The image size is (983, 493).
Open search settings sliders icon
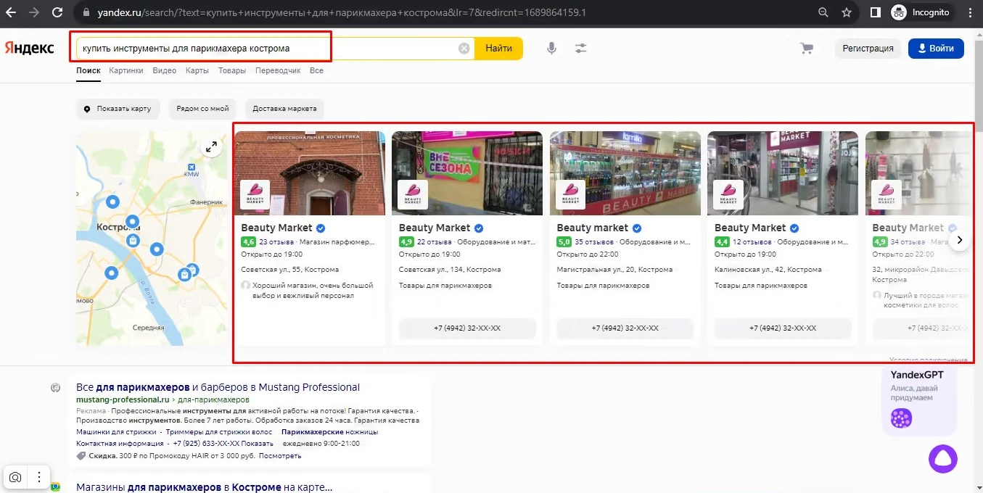[x=581, y=49]
